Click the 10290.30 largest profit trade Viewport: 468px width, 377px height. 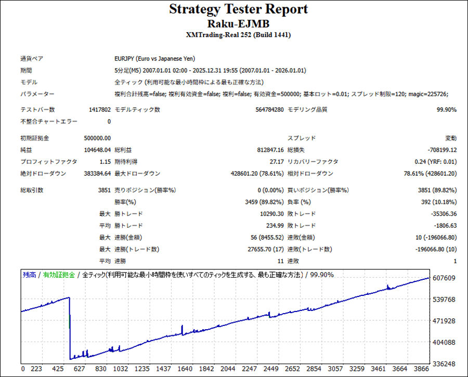click(272, 214)
